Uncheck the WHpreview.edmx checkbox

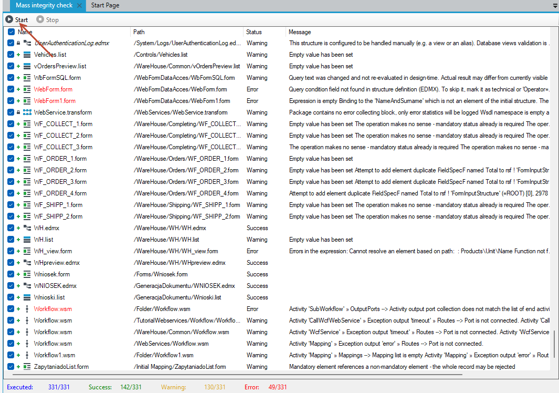10,263
